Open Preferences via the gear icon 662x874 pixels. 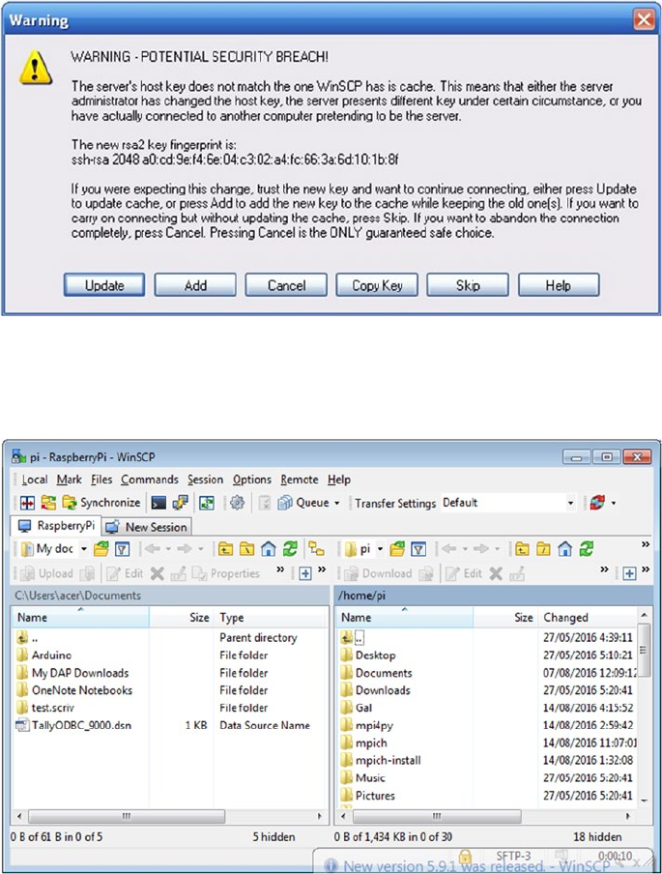point(237,503)
